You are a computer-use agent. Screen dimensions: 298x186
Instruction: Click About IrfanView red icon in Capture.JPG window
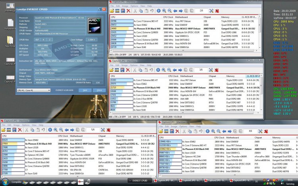click(x=217, y=11)
